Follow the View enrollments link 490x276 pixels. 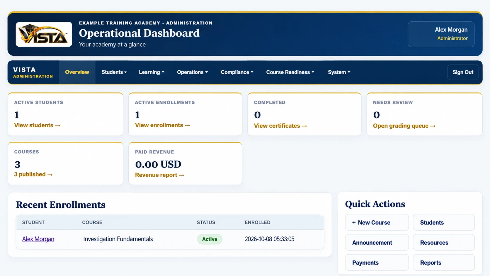click(x=163, y=125)
